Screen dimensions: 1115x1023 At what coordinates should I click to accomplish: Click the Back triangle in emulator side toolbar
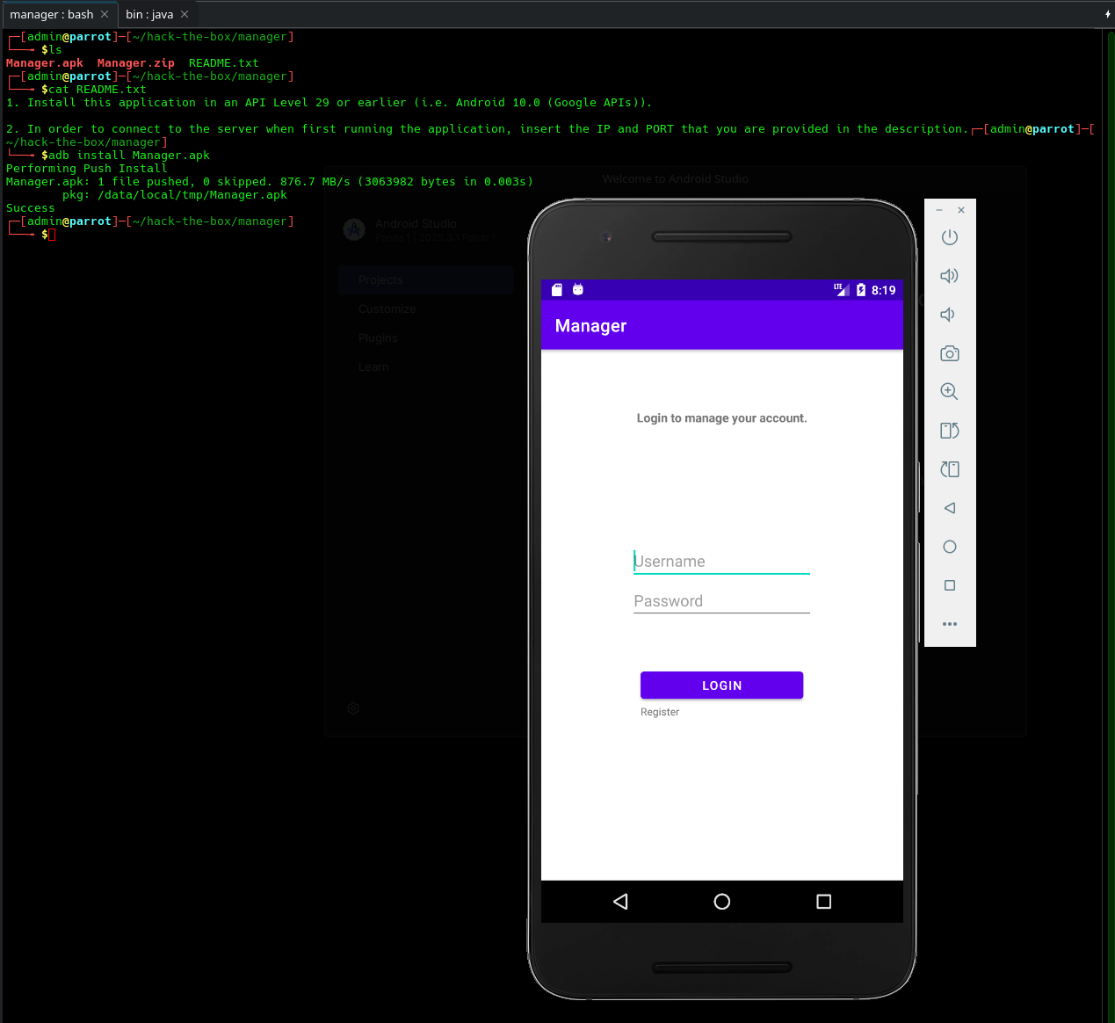tap(949, 508)
